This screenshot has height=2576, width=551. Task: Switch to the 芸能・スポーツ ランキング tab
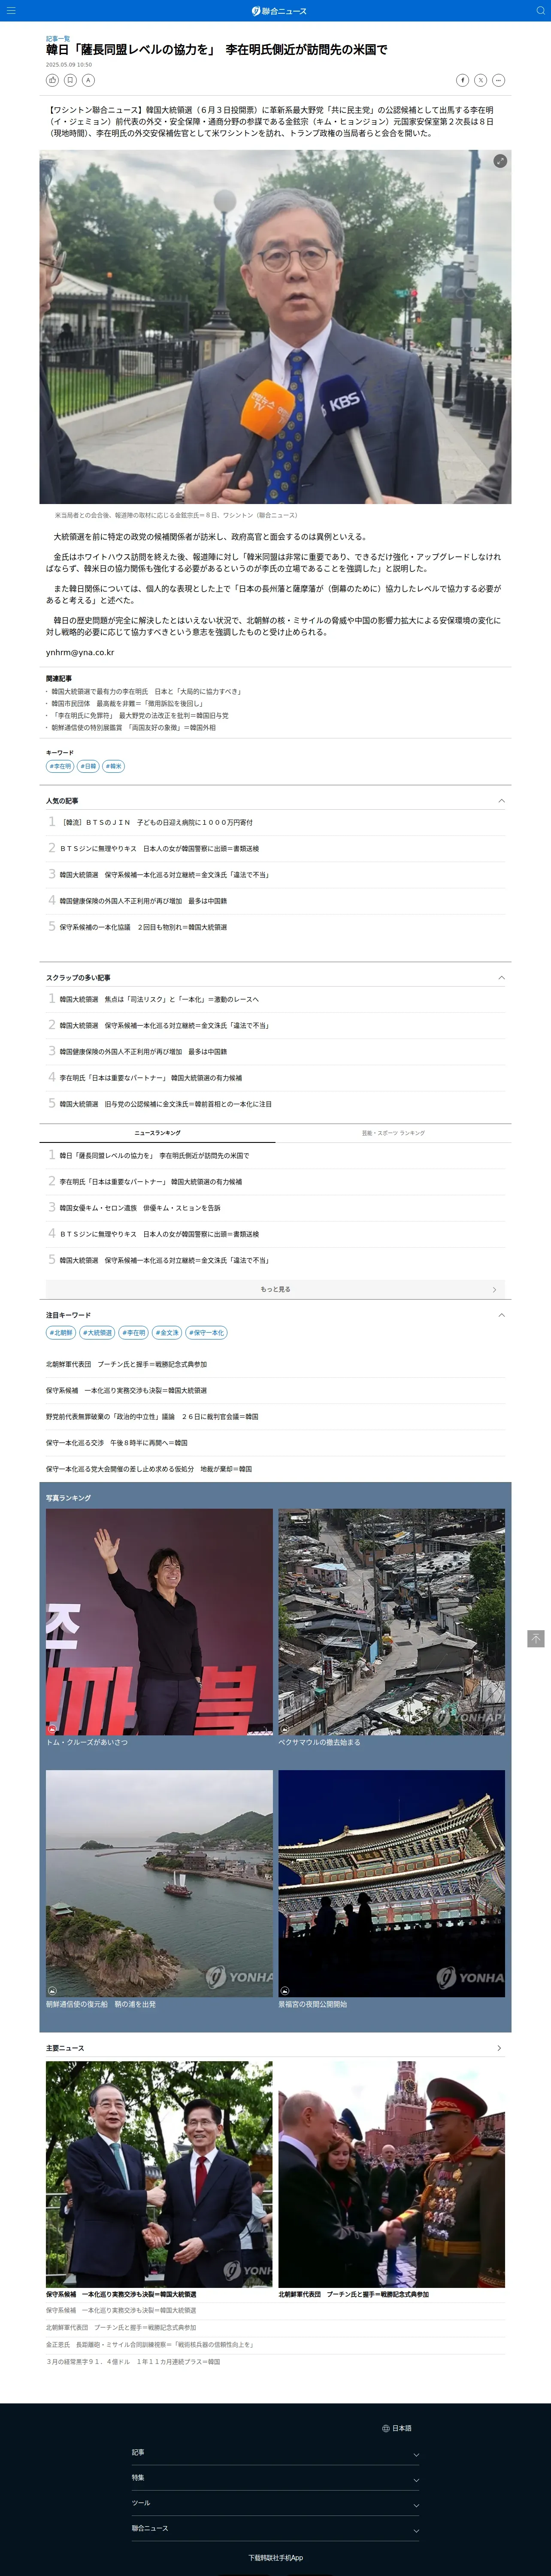[393, 1133]
